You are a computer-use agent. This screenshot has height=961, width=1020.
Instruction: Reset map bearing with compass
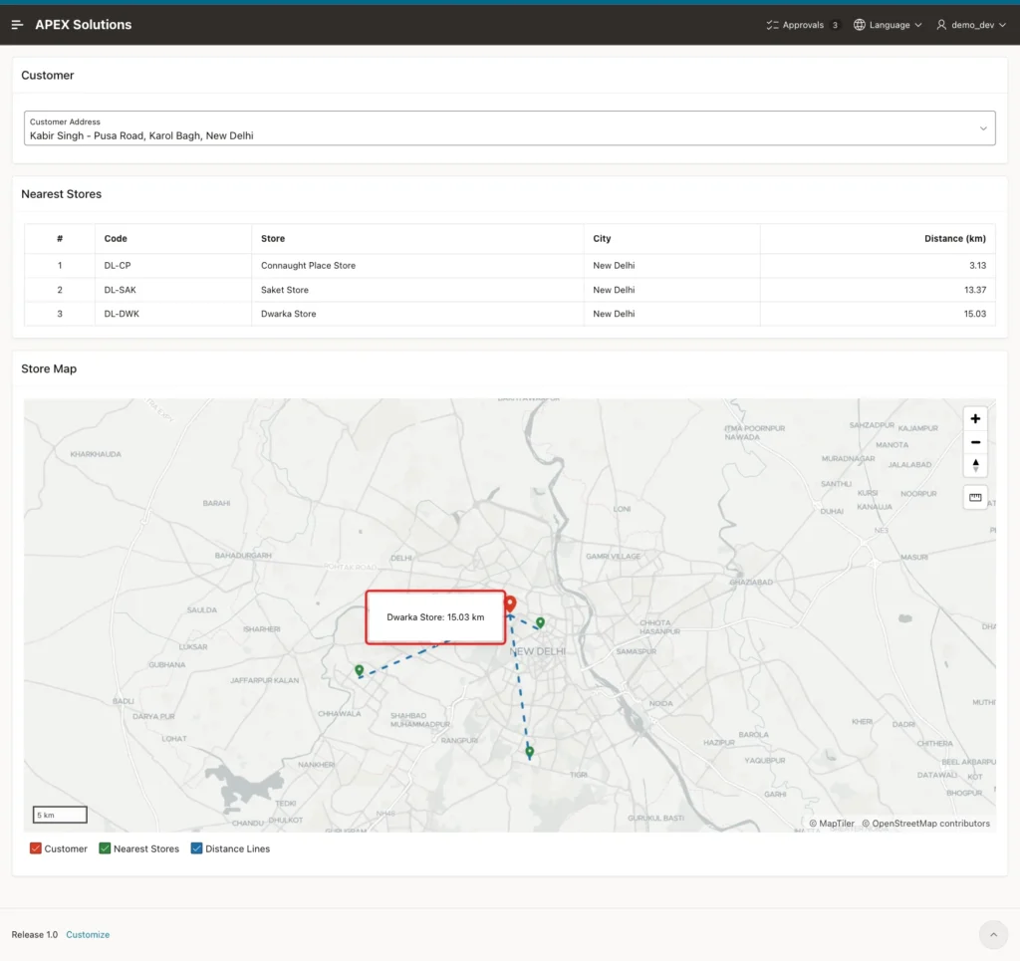[x=975, y=465]
